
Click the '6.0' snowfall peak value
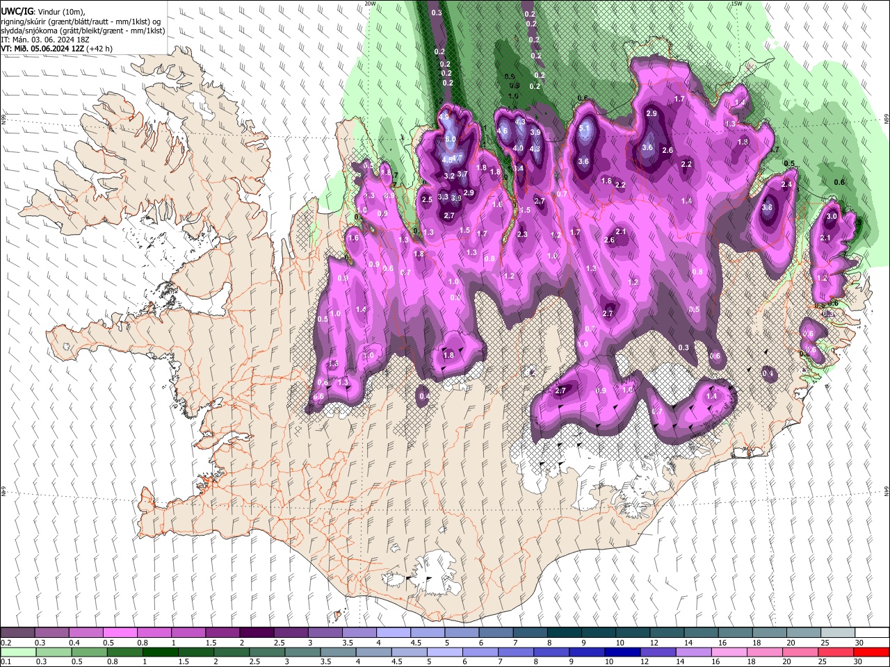coord(450,140)
